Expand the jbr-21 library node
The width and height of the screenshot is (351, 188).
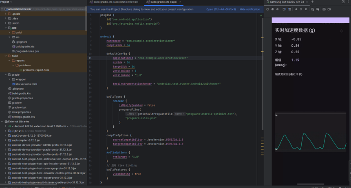pyautogui.click(x=6, y=131)
